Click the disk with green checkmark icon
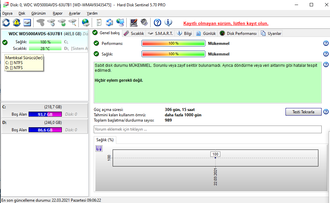Image resolution: width=330 pixels, height=203 pixels. 62,23
